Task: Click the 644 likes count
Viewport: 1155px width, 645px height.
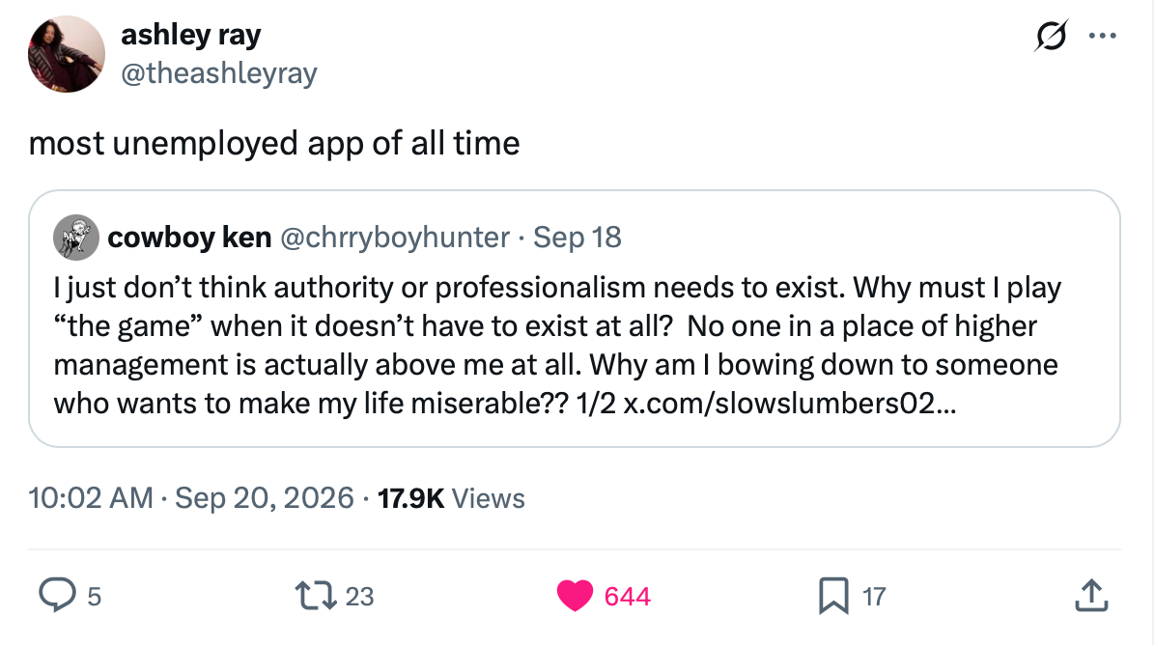Action: pos(627,597)
